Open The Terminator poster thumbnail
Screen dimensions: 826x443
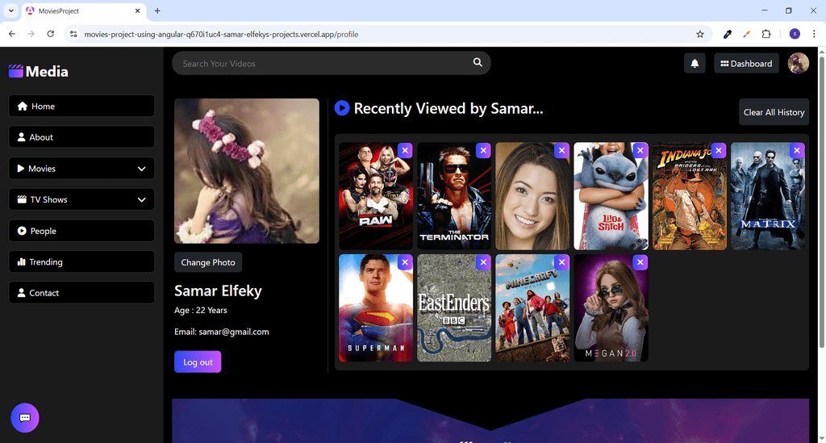click(x=454, y=196)
